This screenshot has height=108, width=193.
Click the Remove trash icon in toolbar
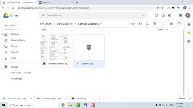[155, 24]
